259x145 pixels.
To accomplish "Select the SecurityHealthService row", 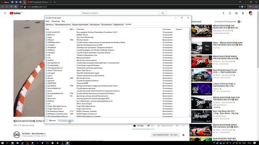I will [x=117, y=93].
